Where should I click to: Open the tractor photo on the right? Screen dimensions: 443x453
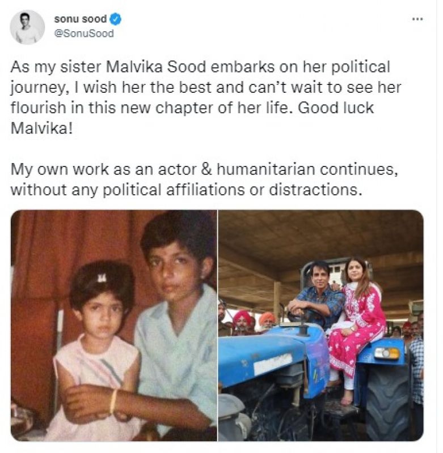pos(321,325)
